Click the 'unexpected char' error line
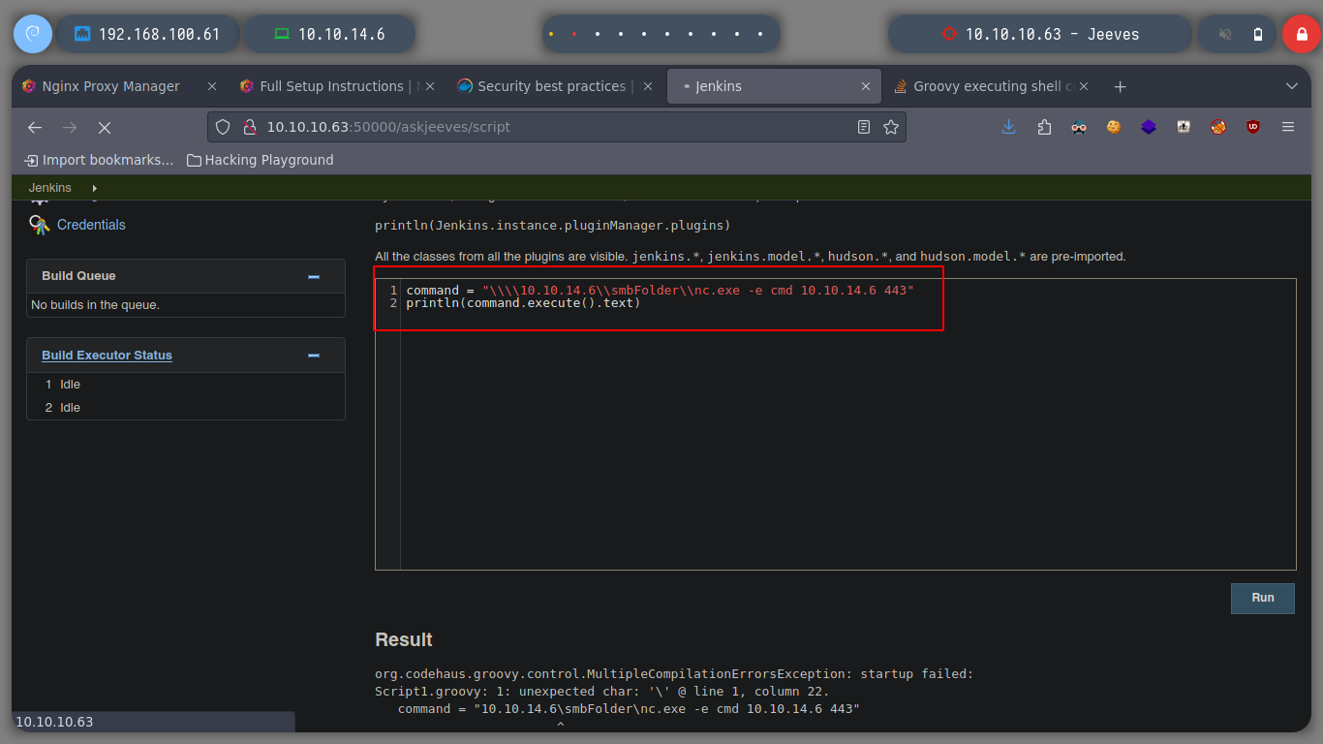 [601, 692]
